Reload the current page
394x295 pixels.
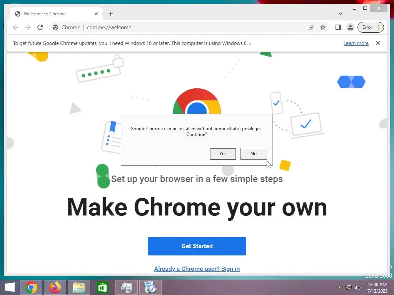coord(40,27)
